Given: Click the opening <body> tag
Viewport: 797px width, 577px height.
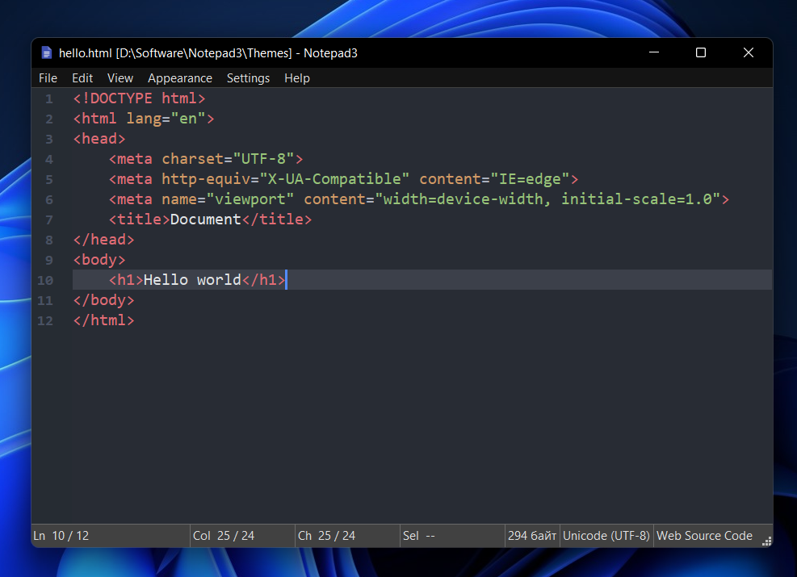Looking at the screenshot, I should coord(99,260).
